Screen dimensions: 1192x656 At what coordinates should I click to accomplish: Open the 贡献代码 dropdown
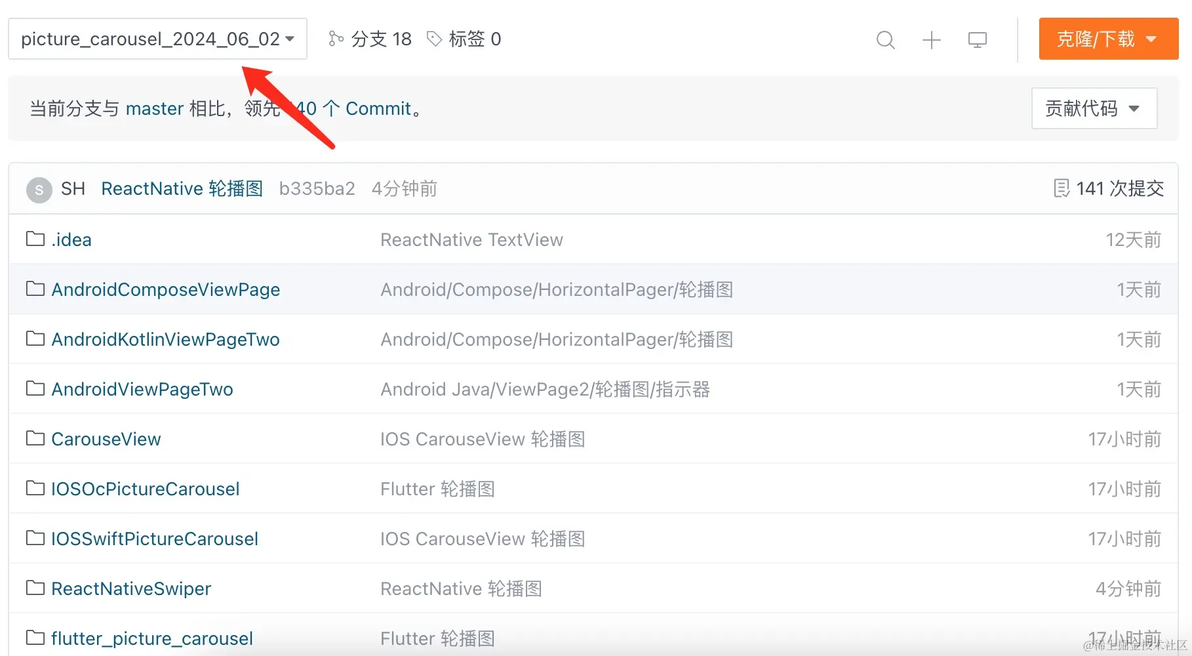(x=1094, y=108)
